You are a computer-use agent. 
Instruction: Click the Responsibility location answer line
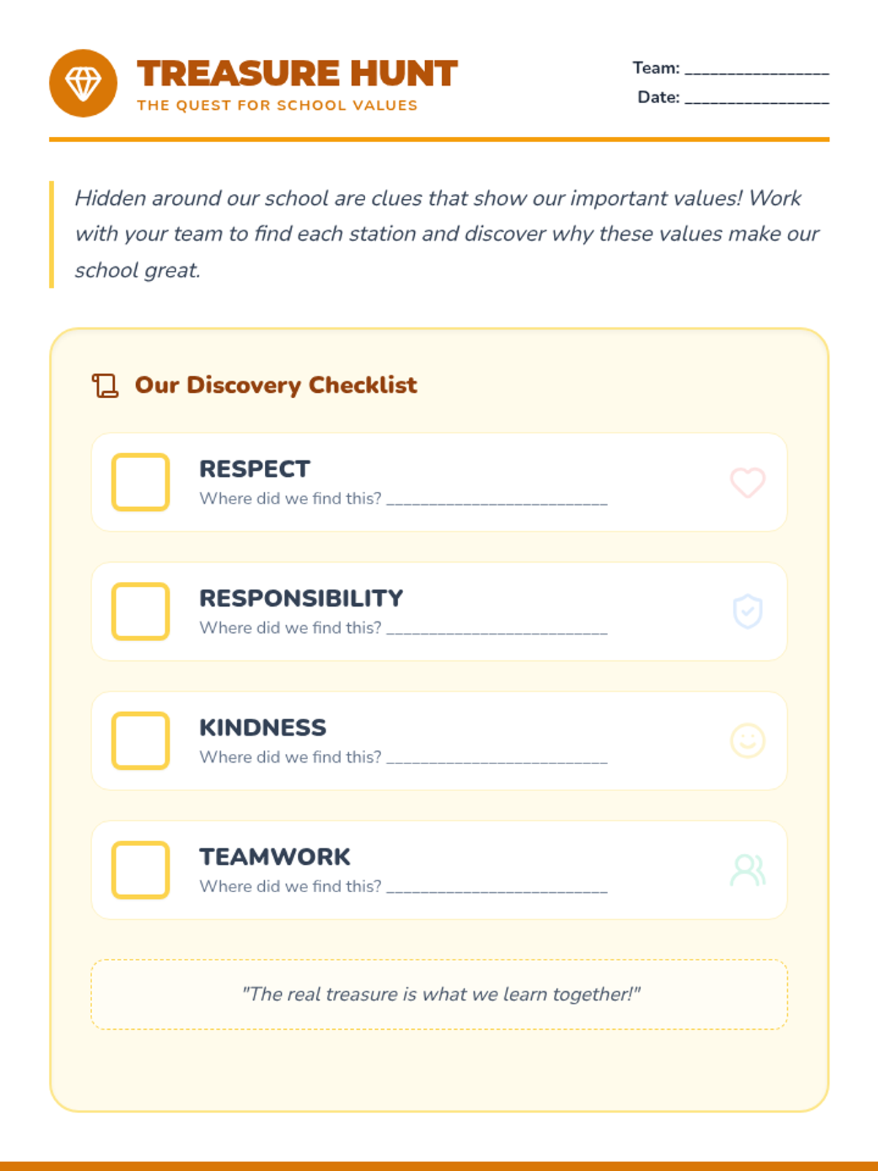497,629
